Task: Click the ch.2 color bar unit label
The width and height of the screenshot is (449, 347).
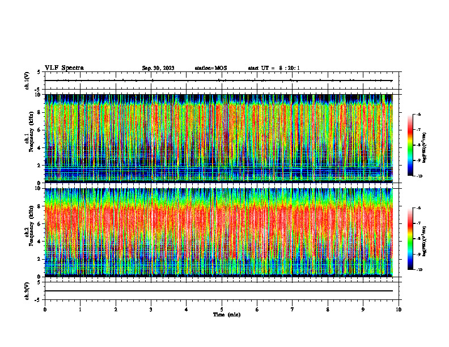Action: (x=425, y=241)
